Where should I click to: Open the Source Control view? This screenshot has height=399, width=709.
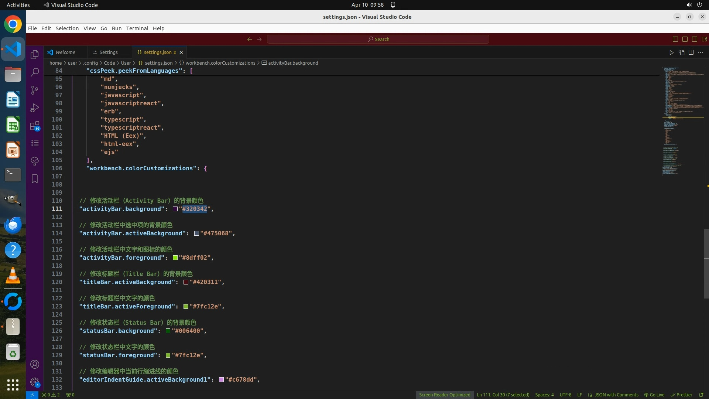35,90
